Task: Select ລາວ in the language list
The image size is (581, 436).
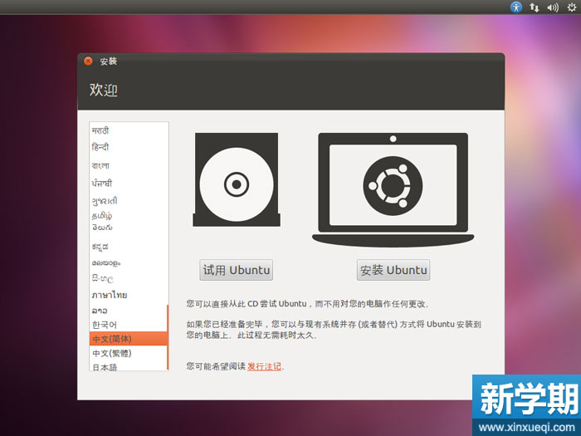Action: coord(128,311)
